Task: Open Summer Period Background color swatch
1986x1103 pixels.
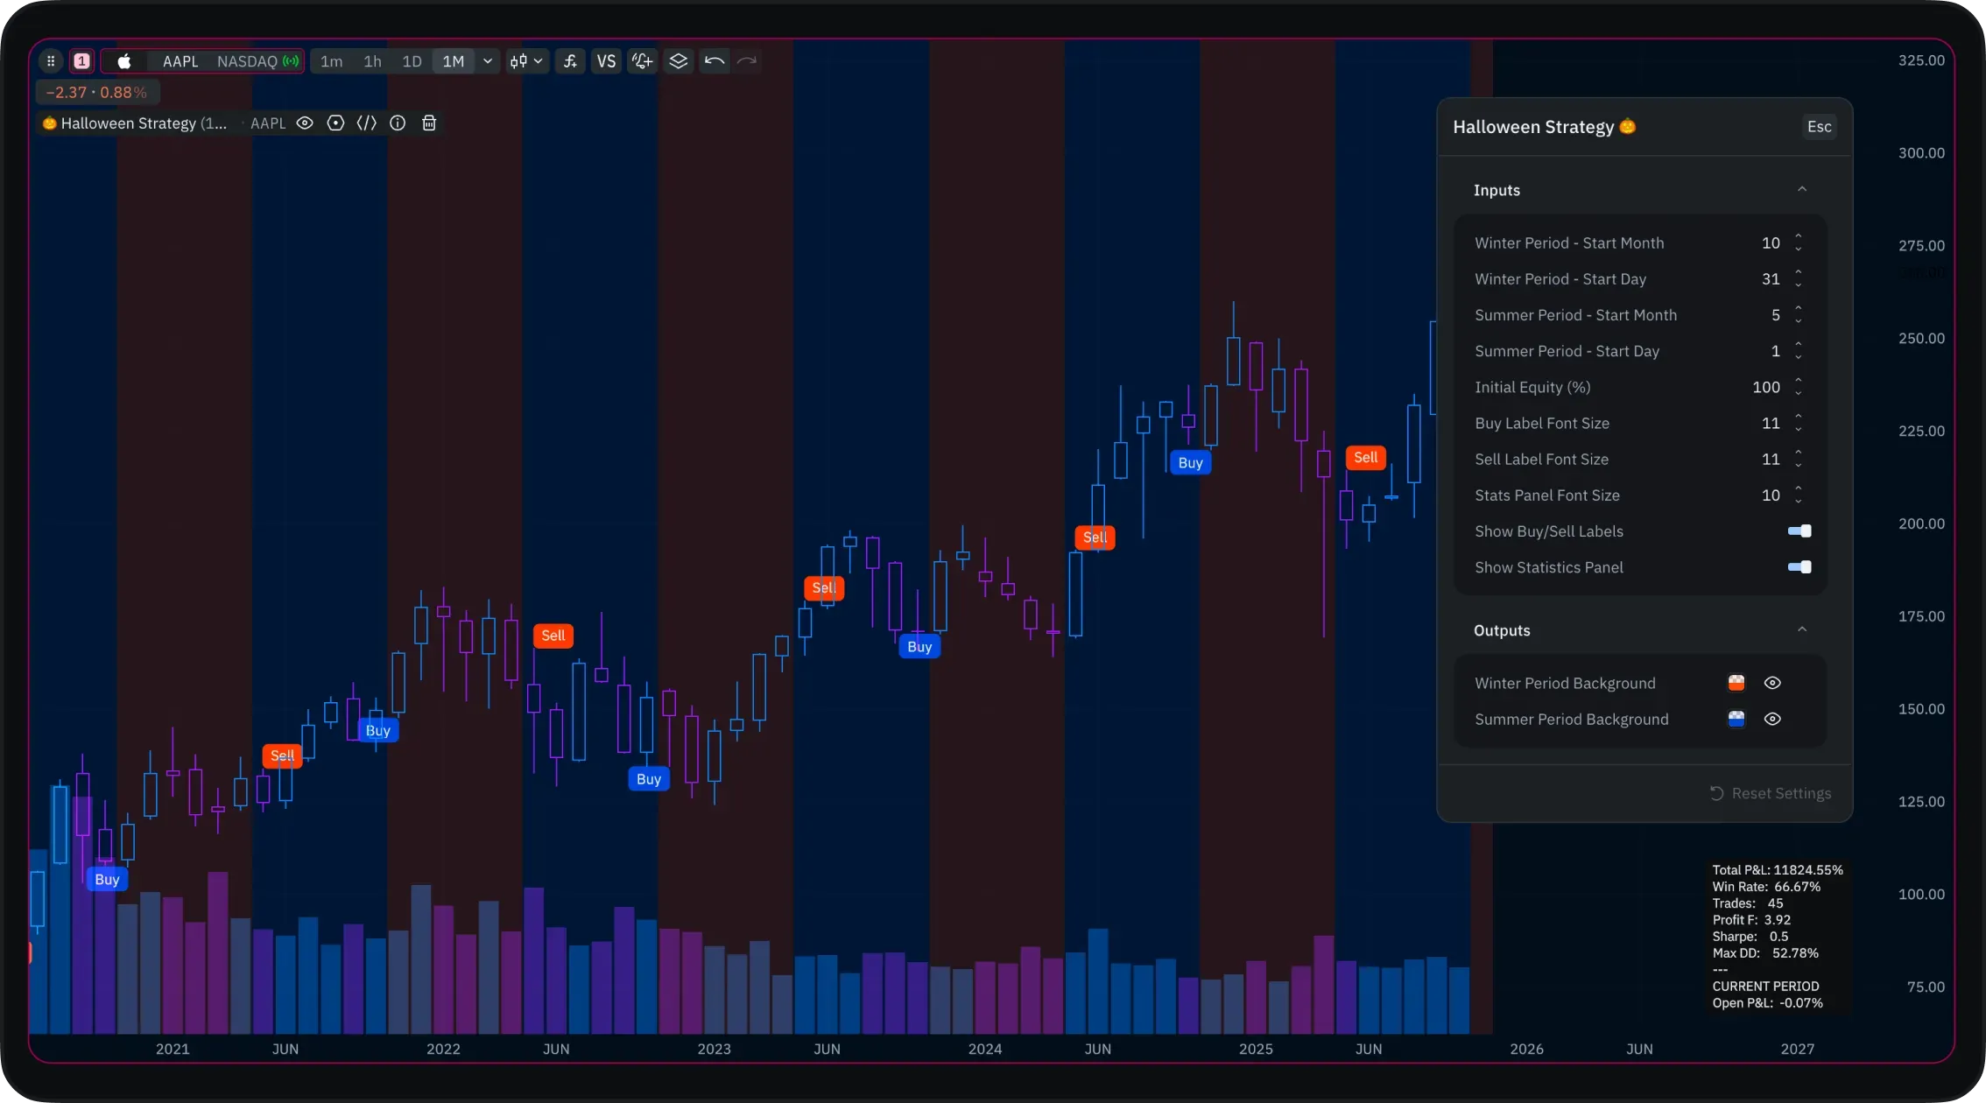Action: (x=1736, y=719)
